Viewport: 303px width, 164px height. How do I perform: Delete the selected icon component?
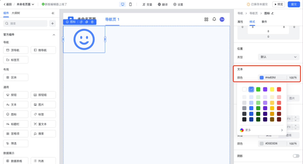[92, 22]
